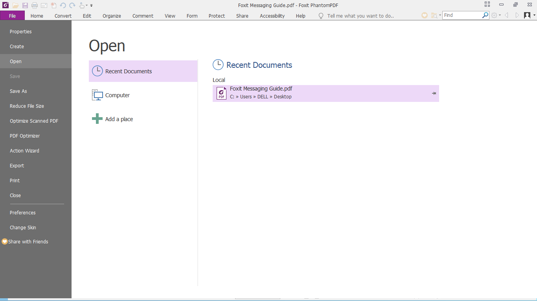Open Preferences from the File sidebar
This screenshot has width=537, height=301.
(36, 213)
